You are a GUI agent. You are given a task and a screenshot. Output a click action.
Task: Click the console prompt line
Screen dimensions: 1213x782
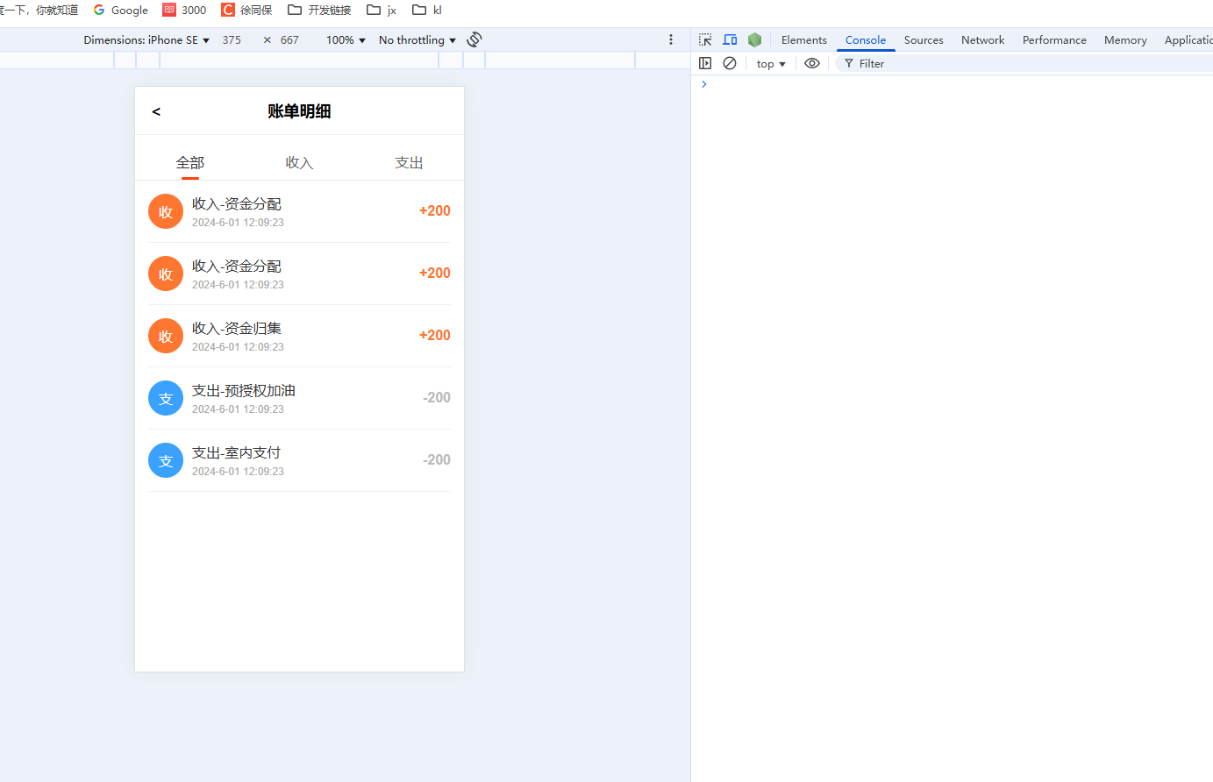coord(952,84)
